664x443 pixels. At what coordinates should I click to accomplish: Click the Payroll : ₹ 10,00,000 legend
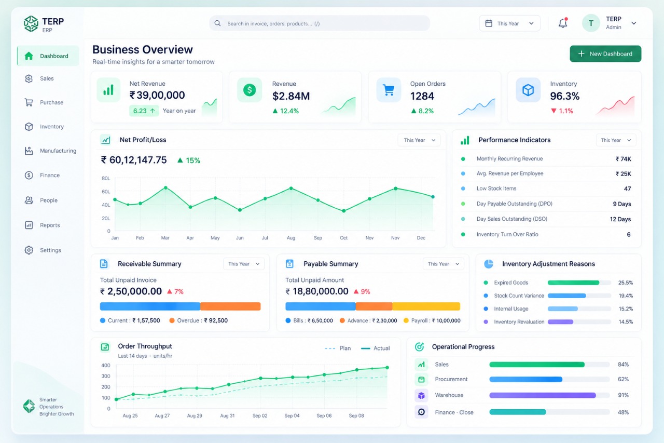(x=432, y=321)
